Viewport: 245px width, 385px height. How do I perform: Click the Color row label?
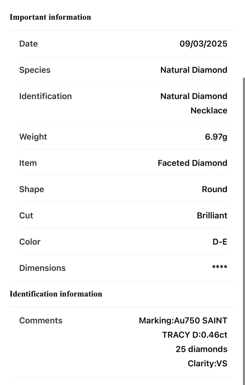(x=30, y=242)
